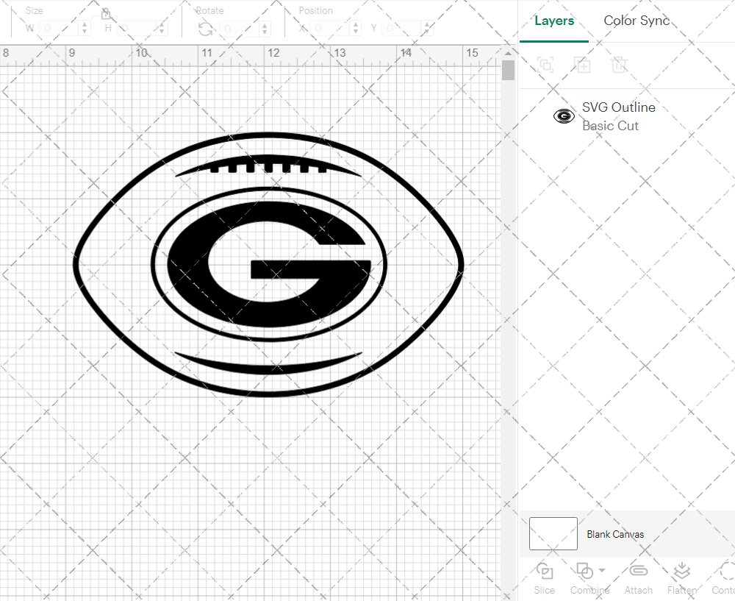Image resolution: width=735 pixels, height=601 pixels.
Task: Select the SVG Outline layer
Action: (627, 116)
